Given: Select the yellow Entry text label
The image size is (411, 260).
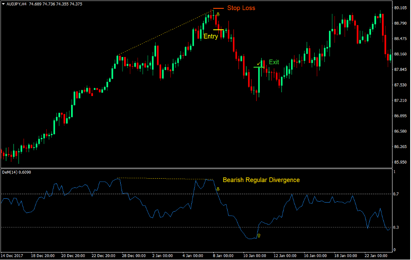Looking at the screenshot, I should coord(211,36).
